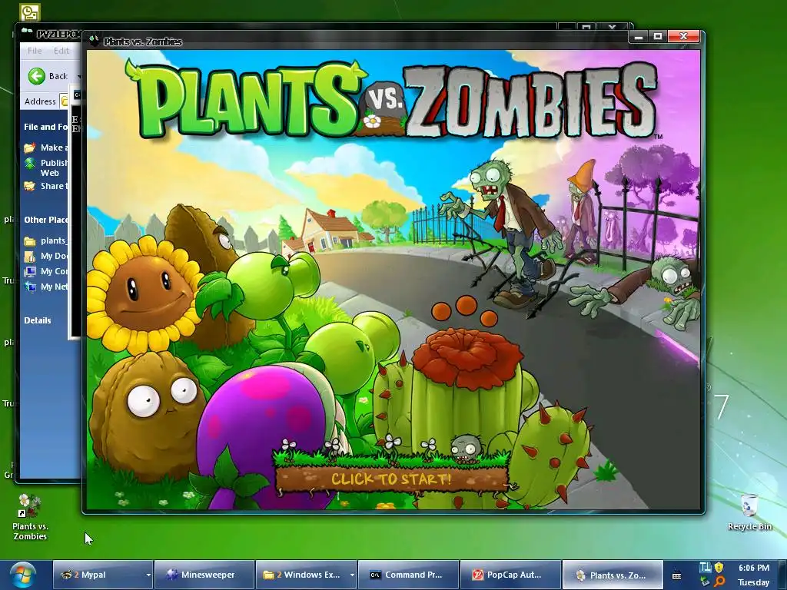Click the Plants vs. Zombies window title icon
Screen dimensions: 787x590
point(94,41)
